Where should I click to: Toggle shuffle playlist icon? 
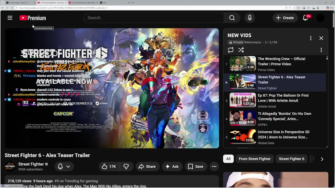241,50
